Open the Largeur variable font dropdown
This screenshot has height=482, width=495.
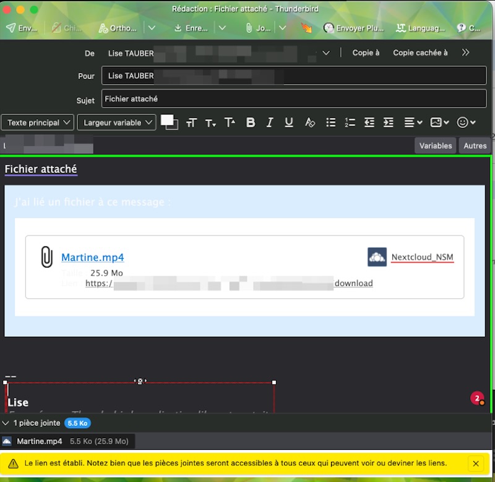click(116, 122)
